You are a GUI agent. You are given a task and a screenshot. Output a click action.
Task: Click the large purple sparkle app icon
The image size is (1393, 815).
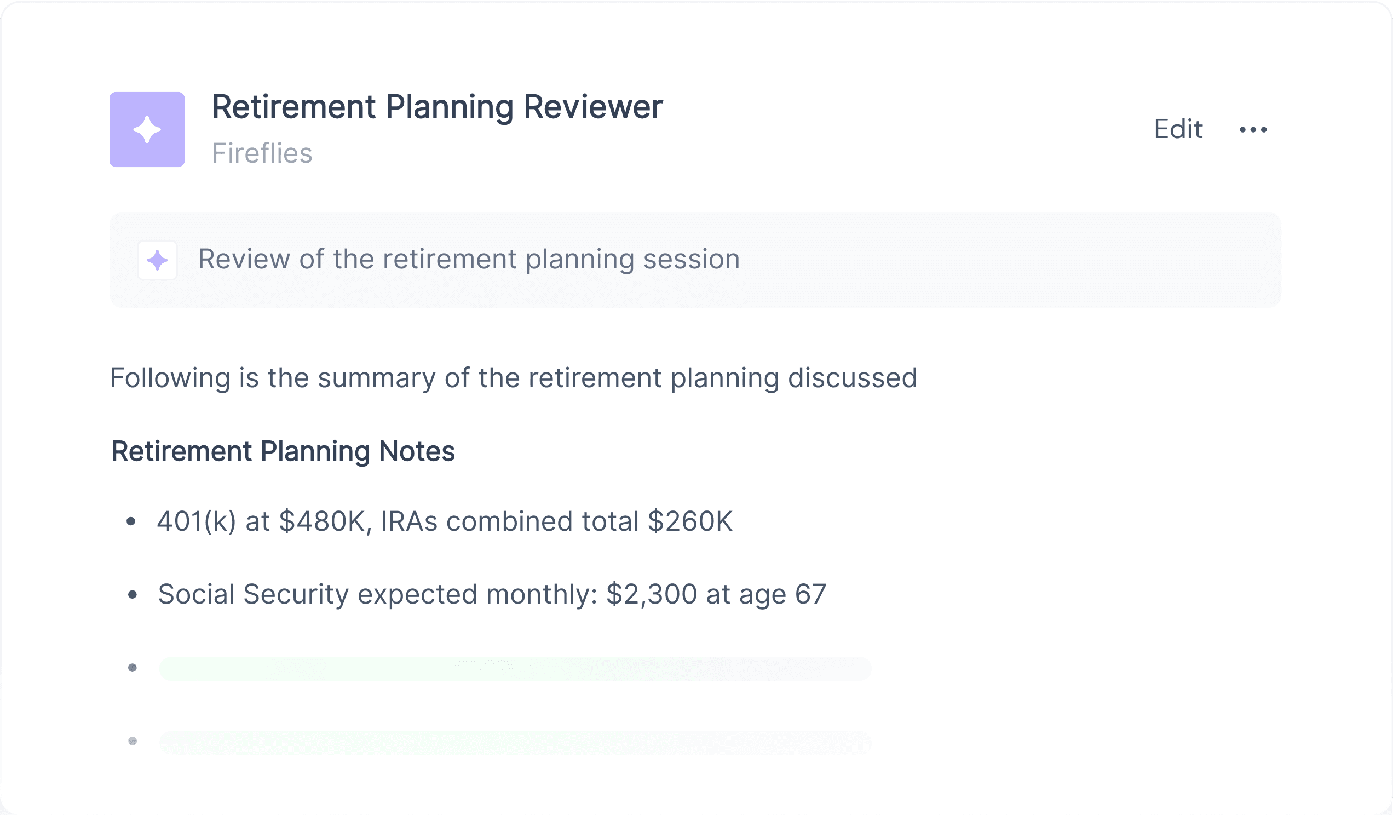147,129
